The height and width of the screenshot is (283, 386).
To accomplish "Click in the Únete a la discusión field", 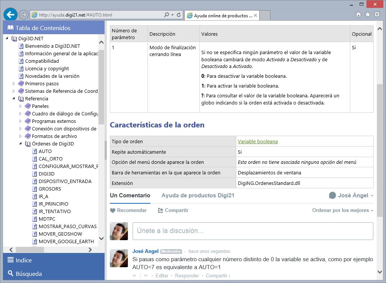I will coord(252,231).
